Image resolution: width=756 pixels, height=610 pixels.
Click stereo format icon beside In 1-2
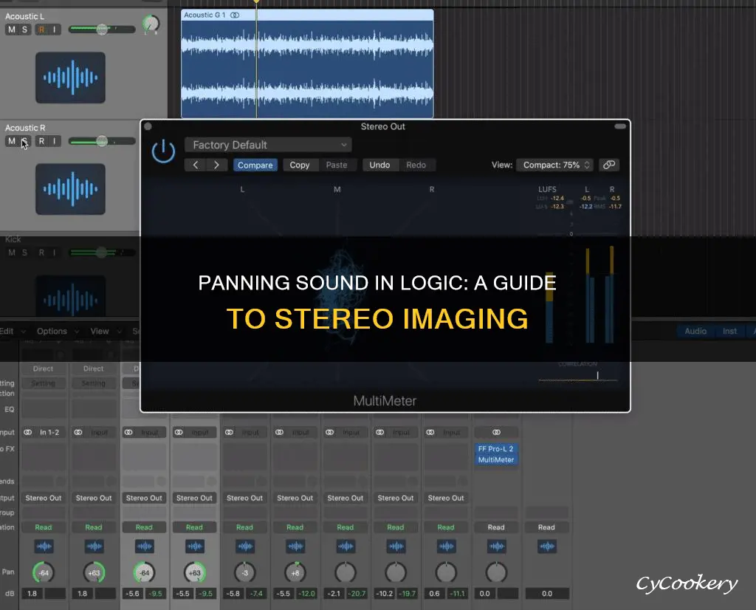click(28, 433)
